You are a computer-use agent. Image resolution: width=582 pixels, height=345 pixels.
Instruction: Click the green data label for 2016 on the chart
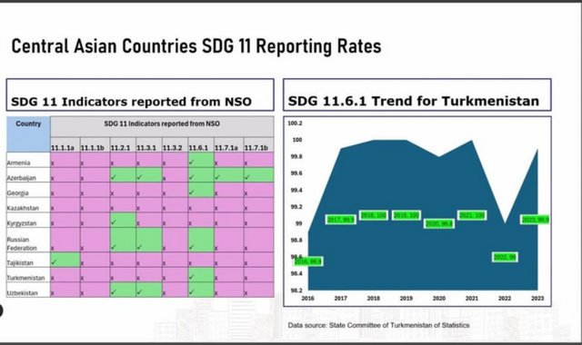308,261
